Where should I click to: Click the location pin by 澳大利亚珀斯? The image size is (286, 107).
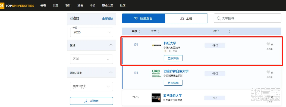165,48
